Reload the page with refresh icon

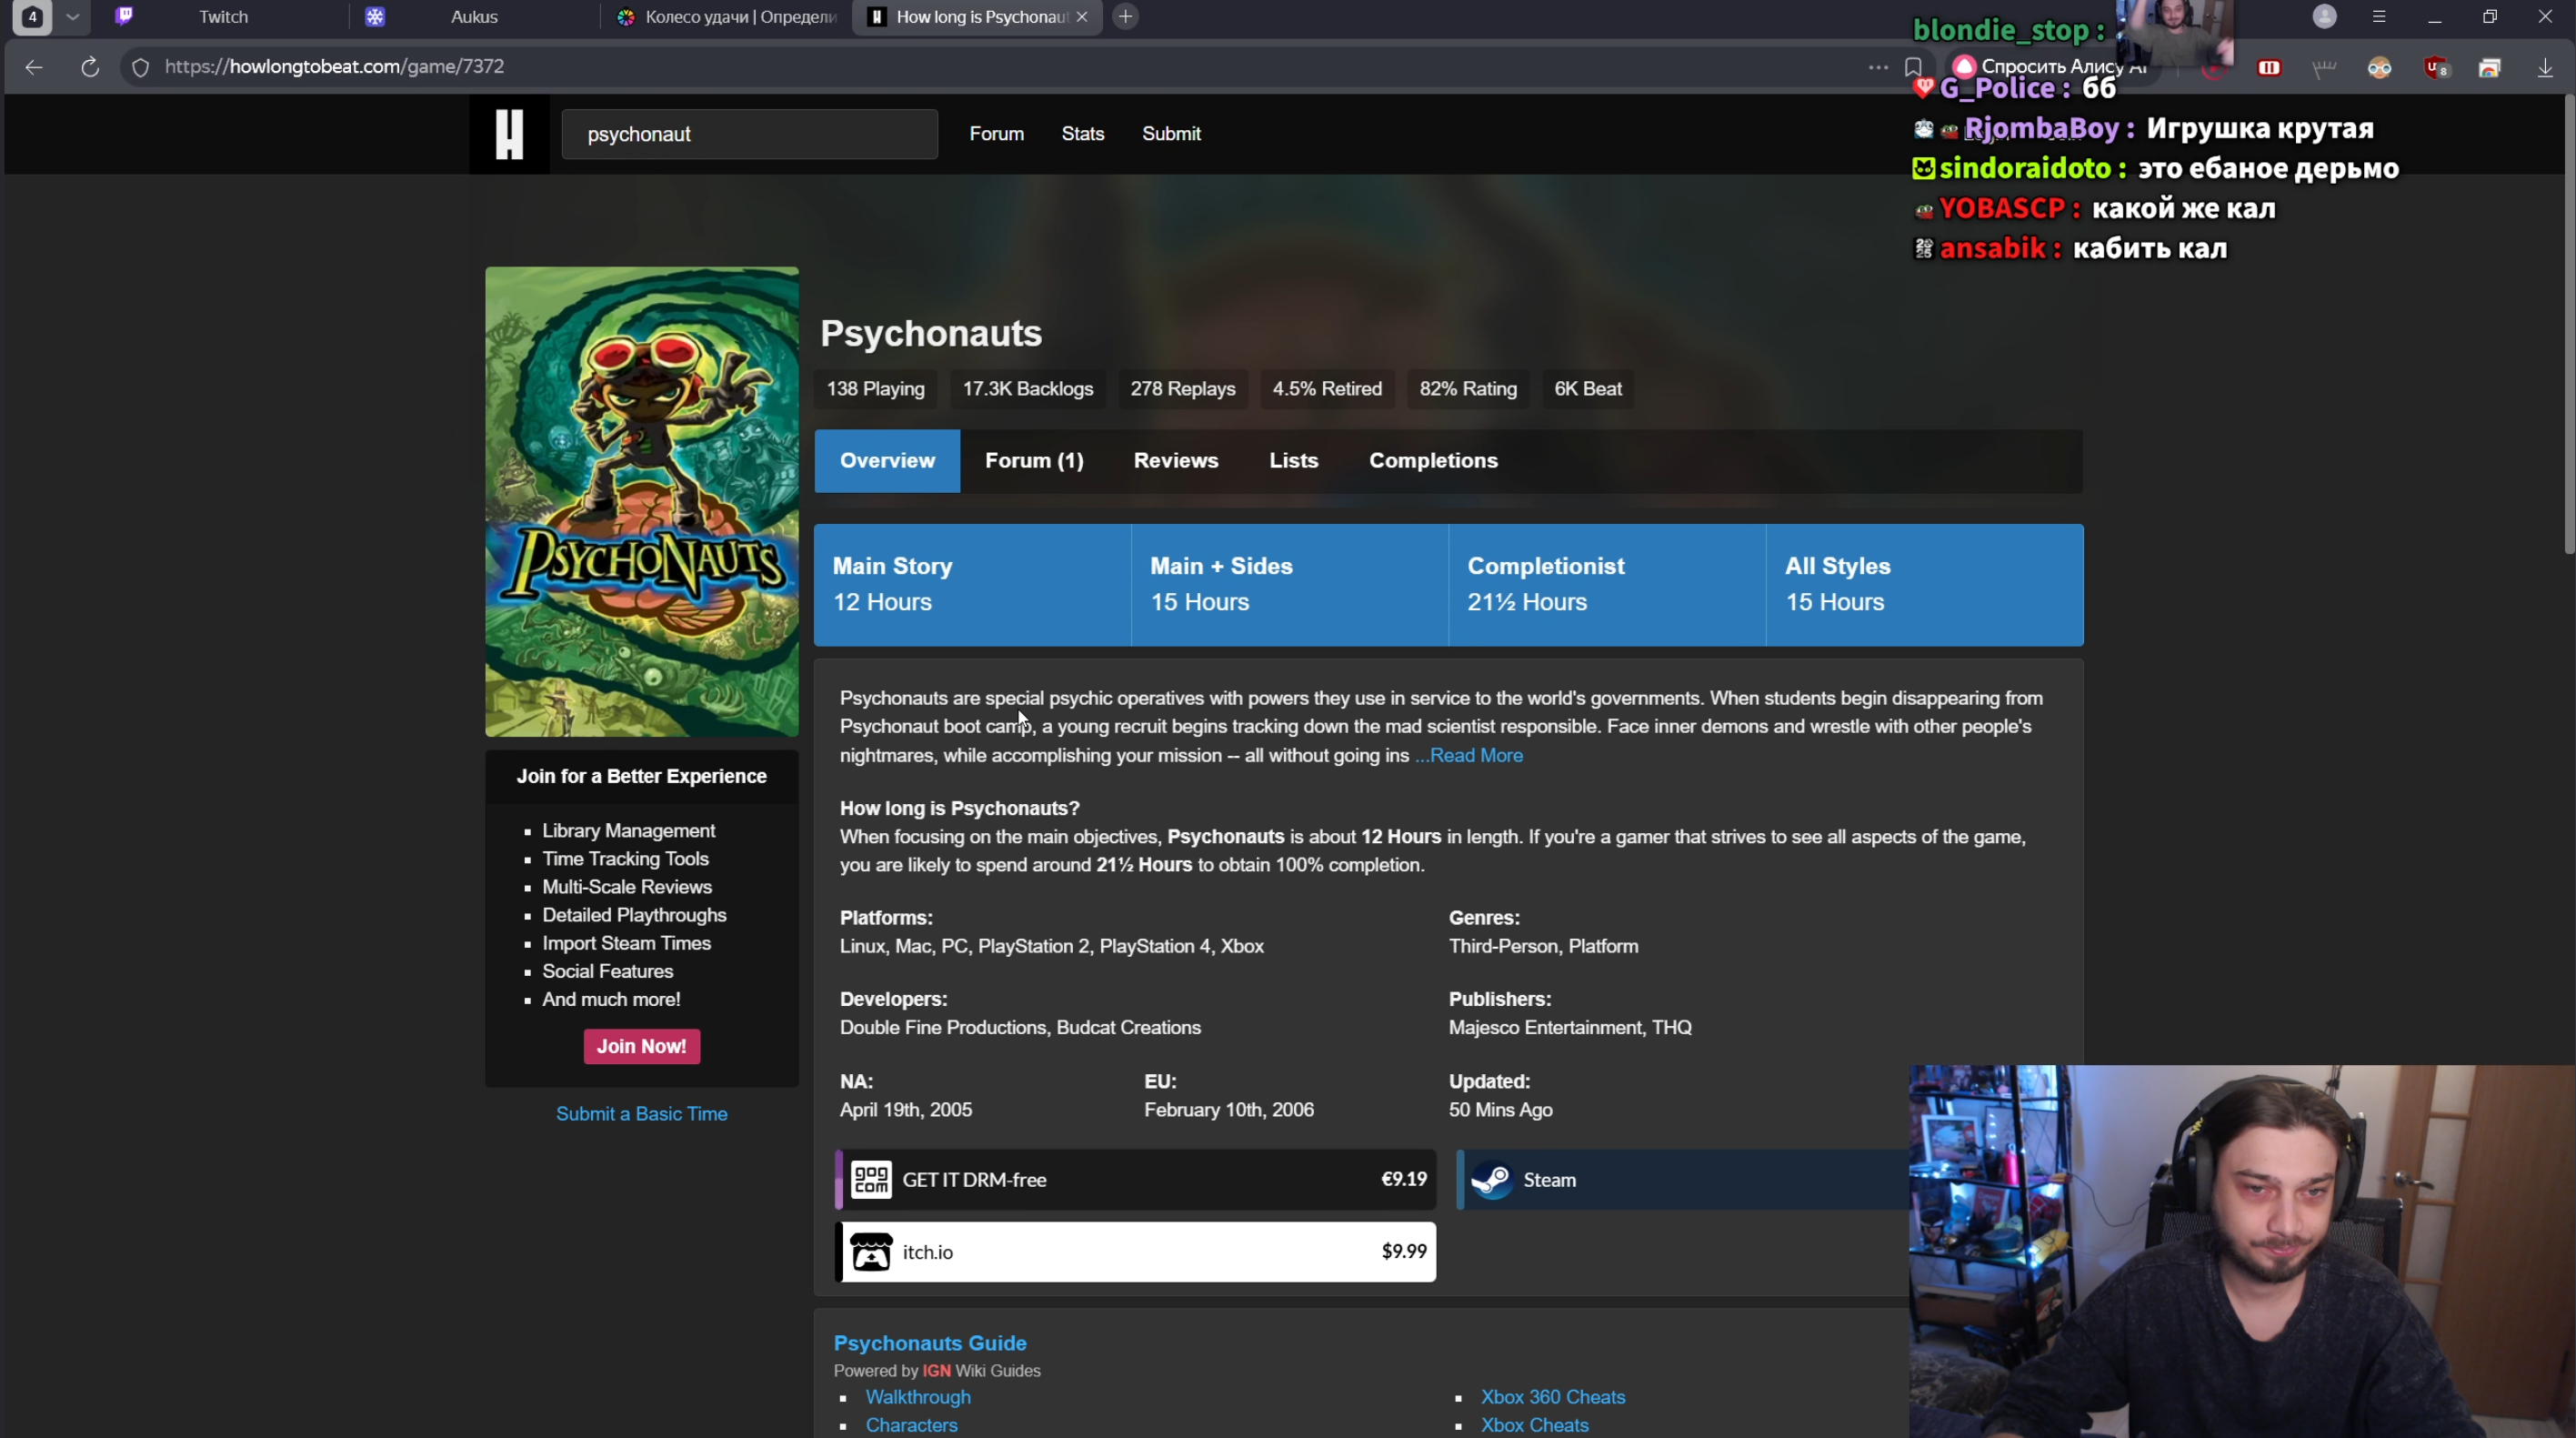(x=90, y=67)
